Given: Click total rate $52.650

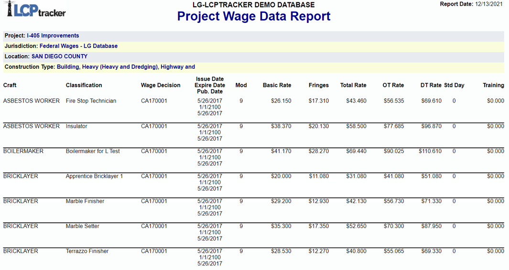Looking at the screenshot, I should [x=356, y=226].
